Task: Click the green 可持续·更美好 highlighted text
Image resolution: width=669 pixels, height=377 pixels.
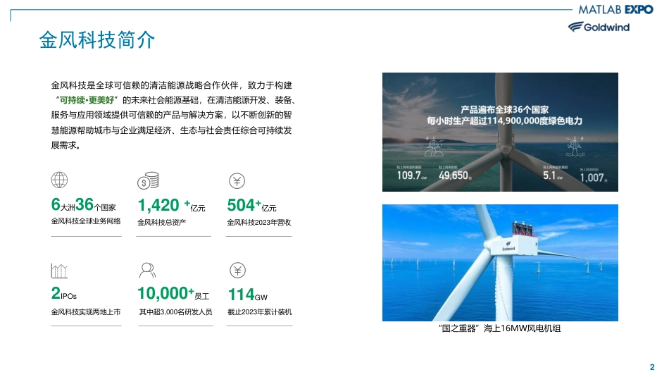Action: pos(87,100)
